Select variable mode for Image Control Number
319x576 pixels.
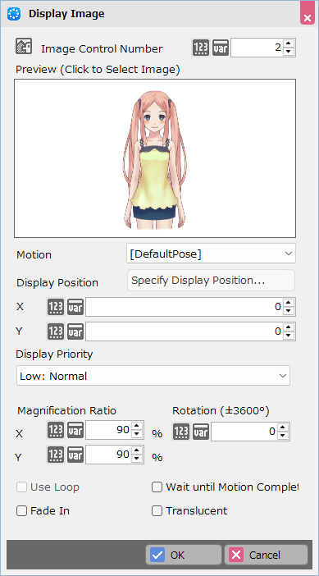221,48
